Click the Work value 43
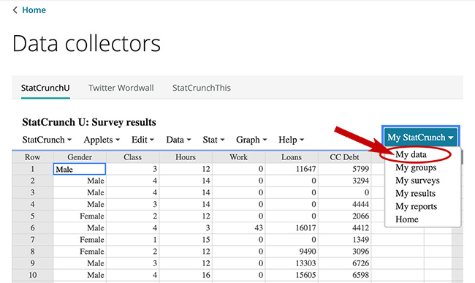The height and width of the screenshot is (283, 475). point(259,228)
